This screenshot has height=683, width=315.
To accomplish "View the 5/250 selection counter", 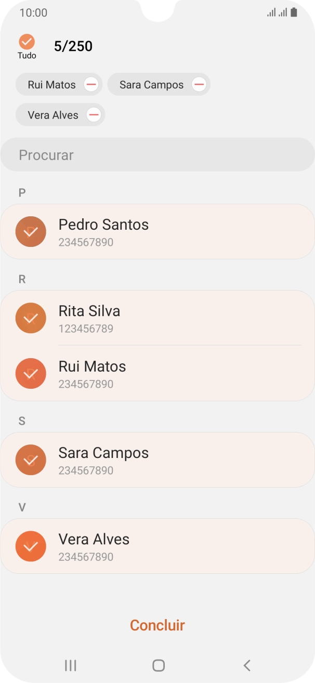I will click(x=73, y=46).
